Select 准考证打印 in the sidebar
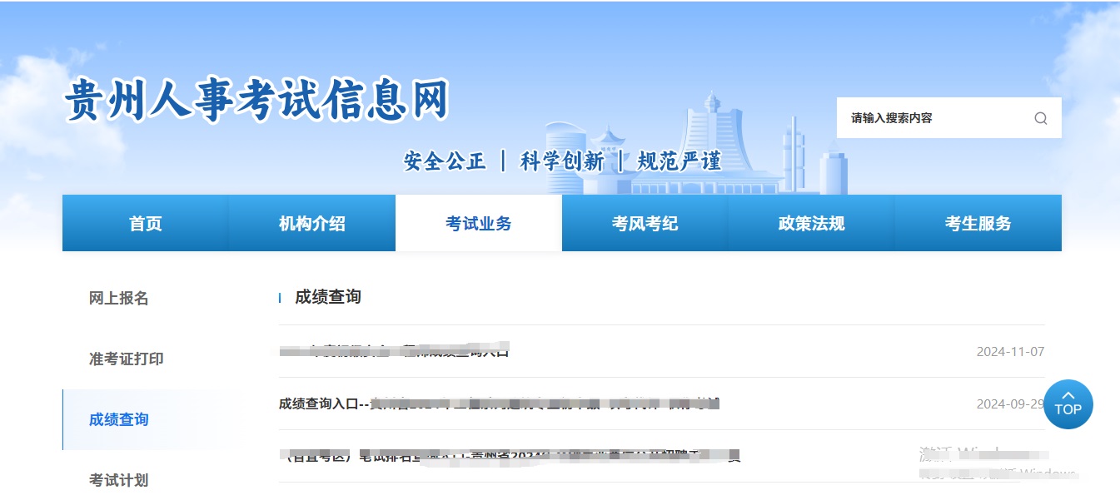Image resolution: width=1120 pixels, height=500 pixels. point(123,359)
